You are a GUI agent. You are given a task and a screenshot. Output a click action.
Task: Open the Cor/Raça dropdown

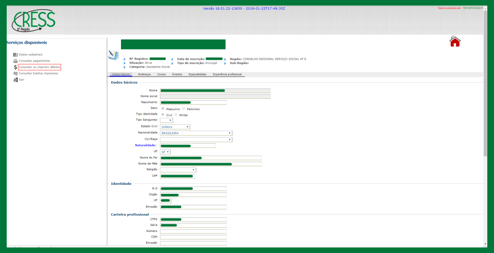196,139
